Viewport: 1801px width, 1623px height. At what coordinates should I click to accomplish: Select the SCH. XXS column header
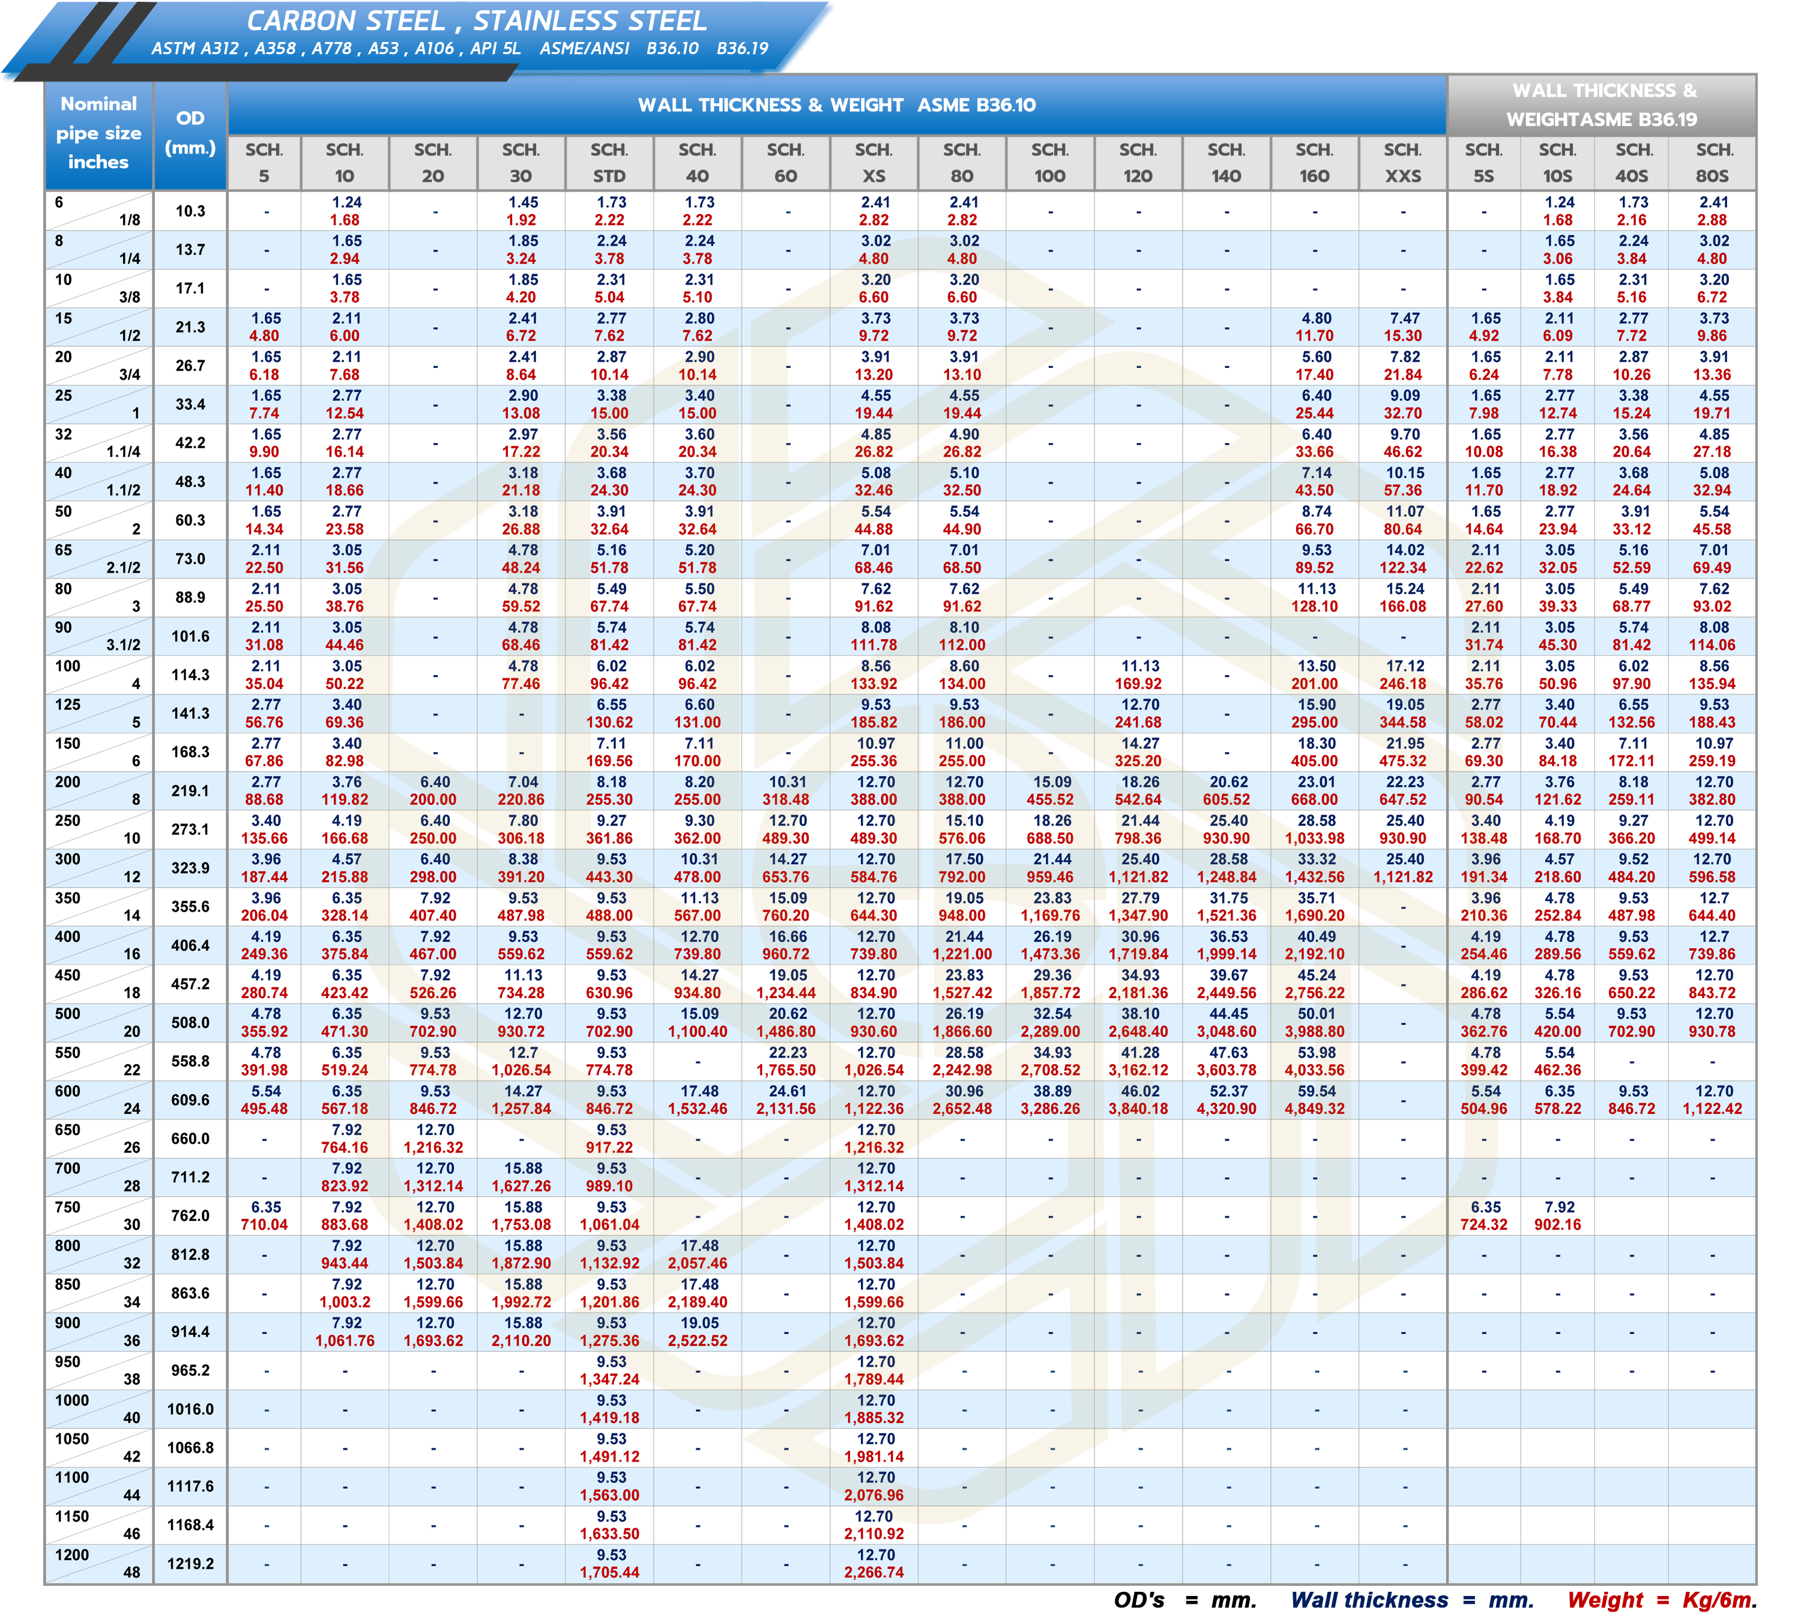point(1402,163)
